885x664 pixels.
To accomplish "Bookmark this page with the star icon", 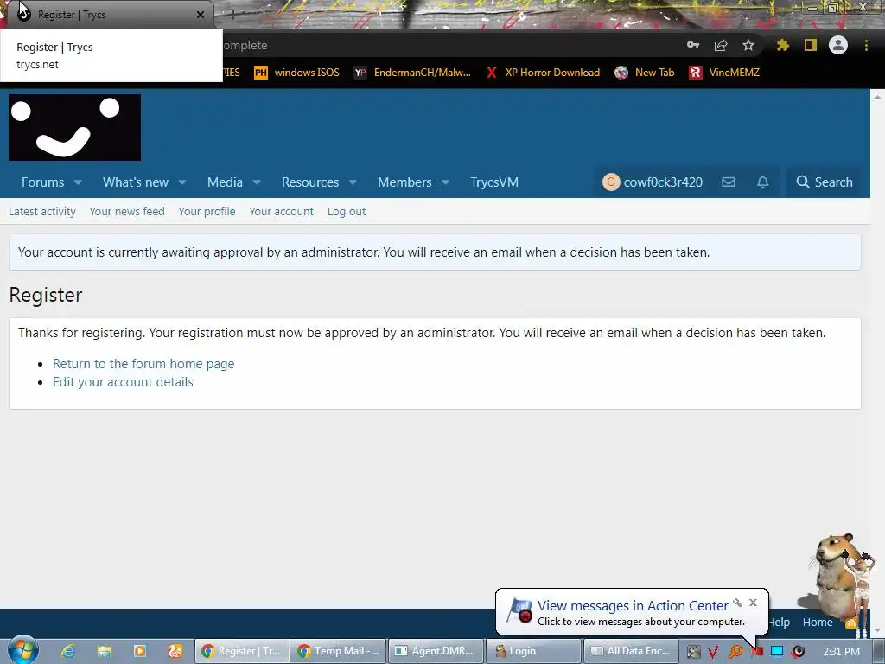I will coord(748,45).
